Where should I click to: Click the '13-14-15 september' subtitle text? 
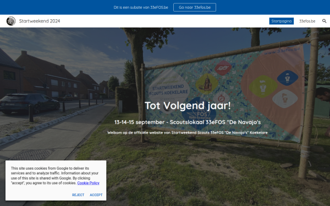click(188, 122)
